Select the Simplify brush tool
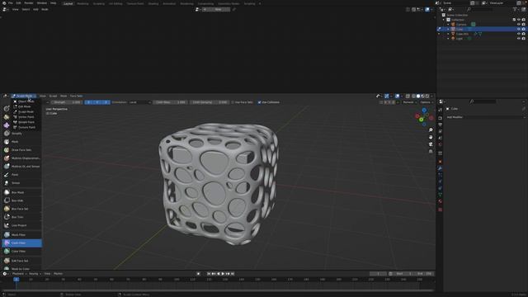The width and height of the screenshot is (528, 297). pos(22,134)
